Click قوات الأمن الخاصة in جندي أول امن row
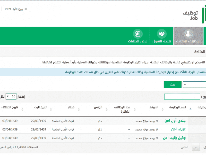 coord(63,121)
